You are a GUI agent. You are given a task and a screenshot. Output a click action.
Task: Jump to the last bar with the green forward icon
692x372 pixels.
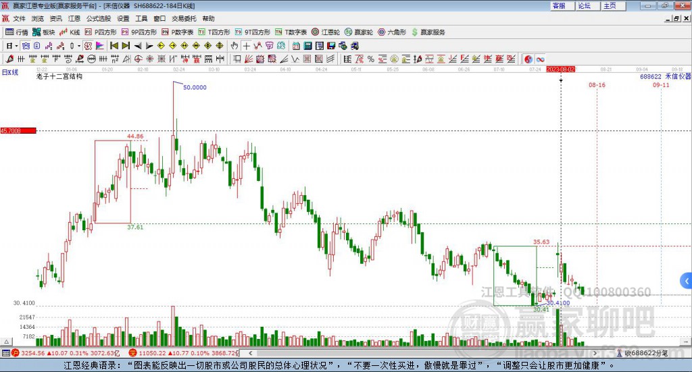click(126, 46)
